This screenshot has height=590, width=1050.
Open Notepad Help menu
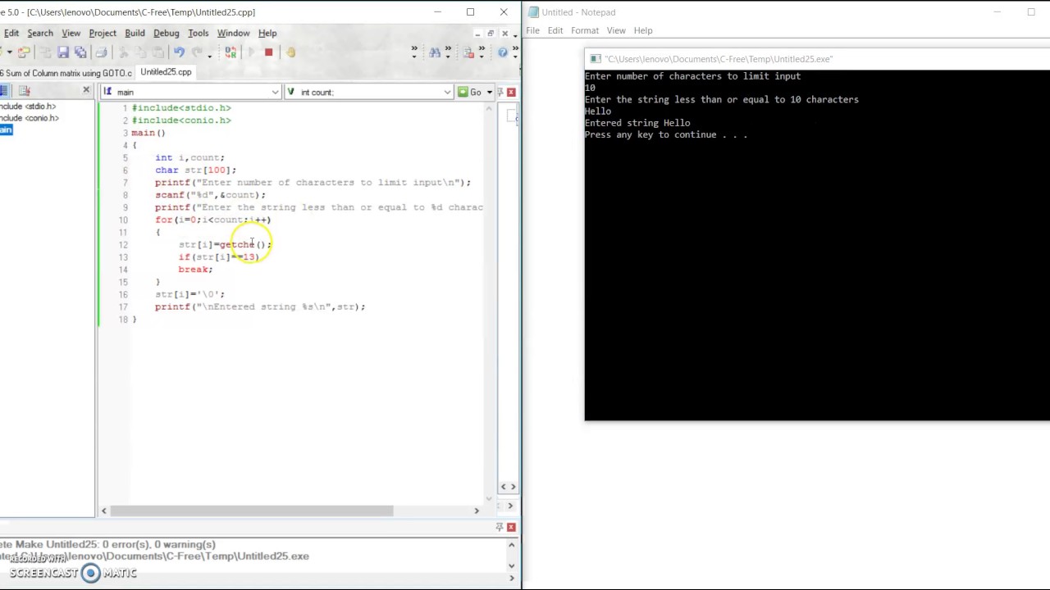(643, 30)
